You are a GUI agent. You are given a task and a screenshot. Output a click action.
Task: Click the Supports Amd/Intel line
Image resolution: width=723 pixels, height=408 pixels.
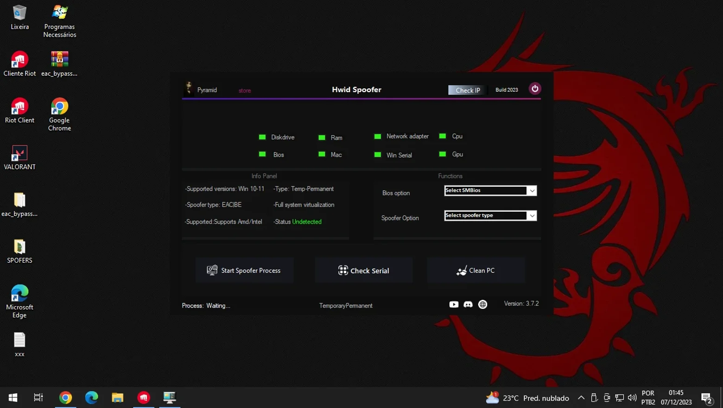tap(223, 222)
